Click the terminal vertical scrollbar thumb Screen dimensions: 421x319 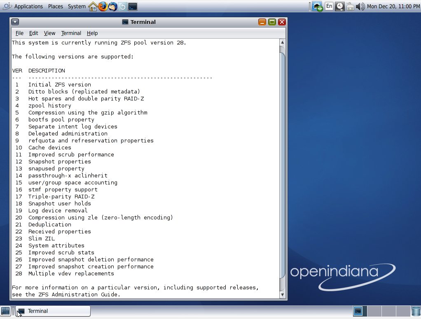pyautogui.click(x=282, y=165)
